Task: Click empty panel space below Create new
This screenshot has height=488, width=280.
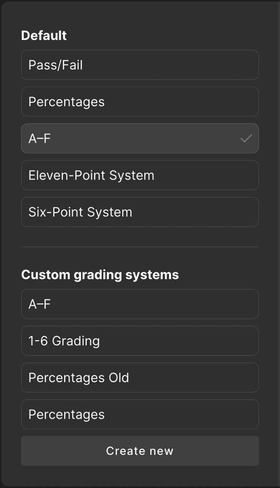Action: (140, 476)
